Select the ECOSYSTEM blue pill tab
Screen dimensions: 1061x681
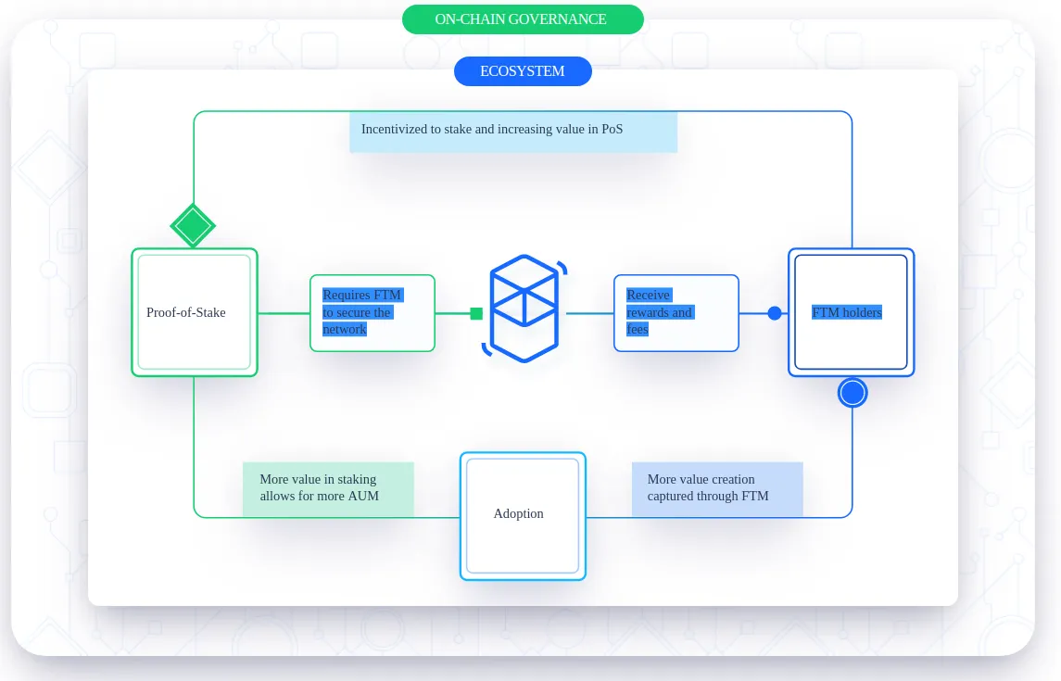pos(523,71)
